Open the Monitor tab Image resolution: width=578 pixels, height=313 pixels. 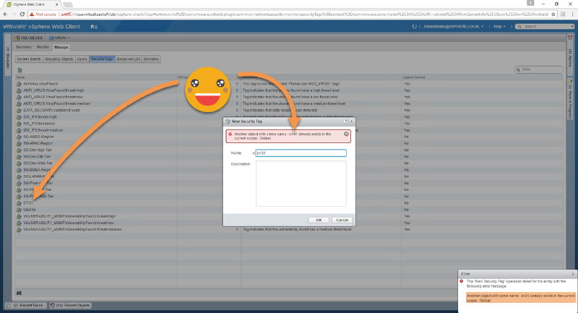(43, 47)
